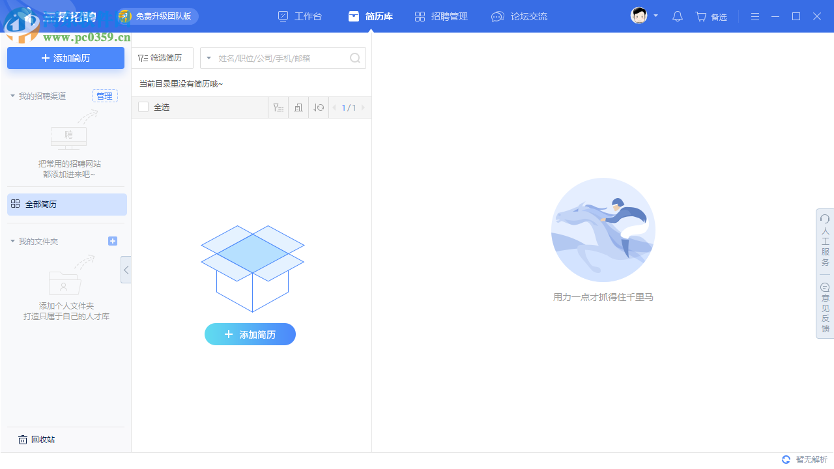Screen dimensions: 834x469
Task: Click the central 添加简历 button
Action: [250, 334]
